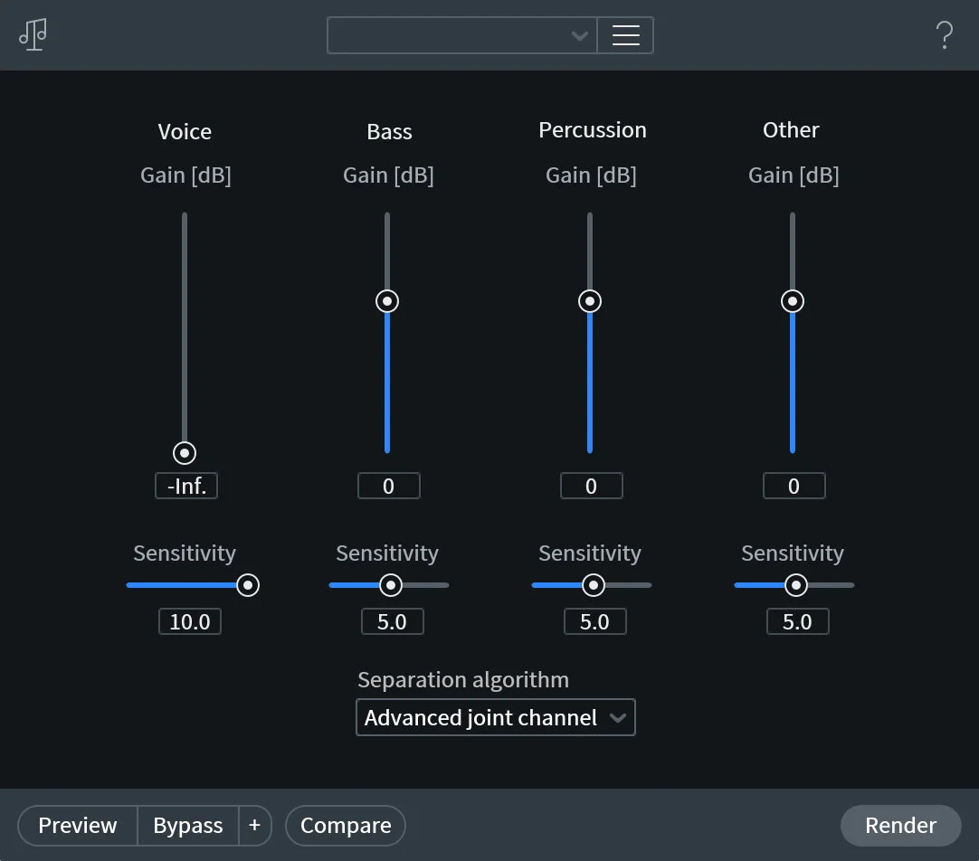This screenshot has width=979, height=861.
Task: Click the Voice sensitivity value 10.0 field
Action: 190,621
